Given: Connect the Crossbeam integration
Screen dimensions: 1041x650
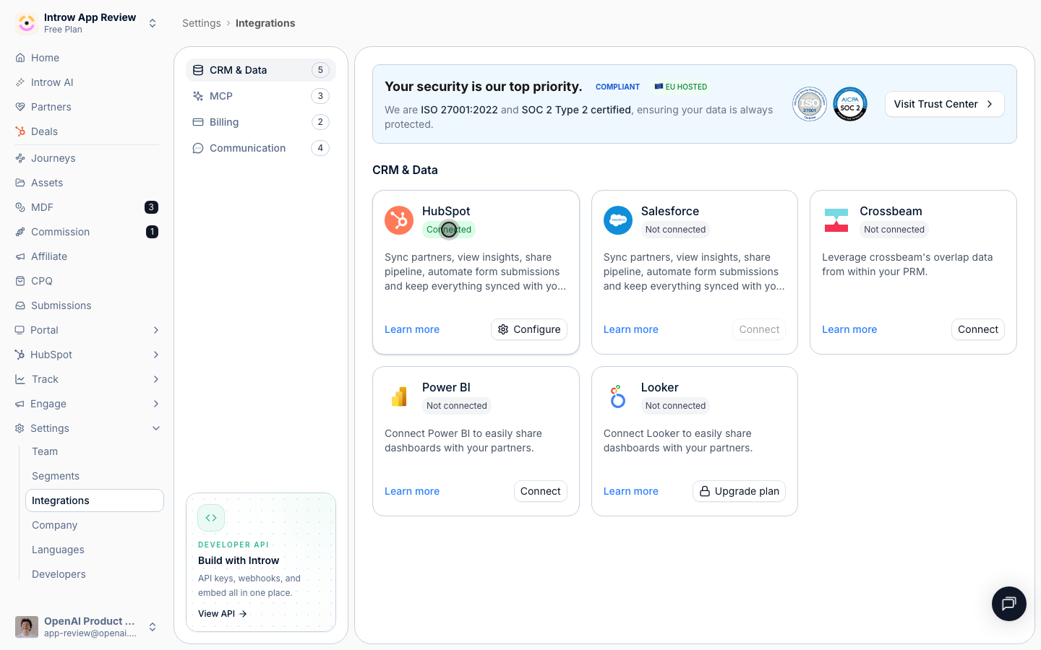Looking at the screenshot, I should click(978, 329).
